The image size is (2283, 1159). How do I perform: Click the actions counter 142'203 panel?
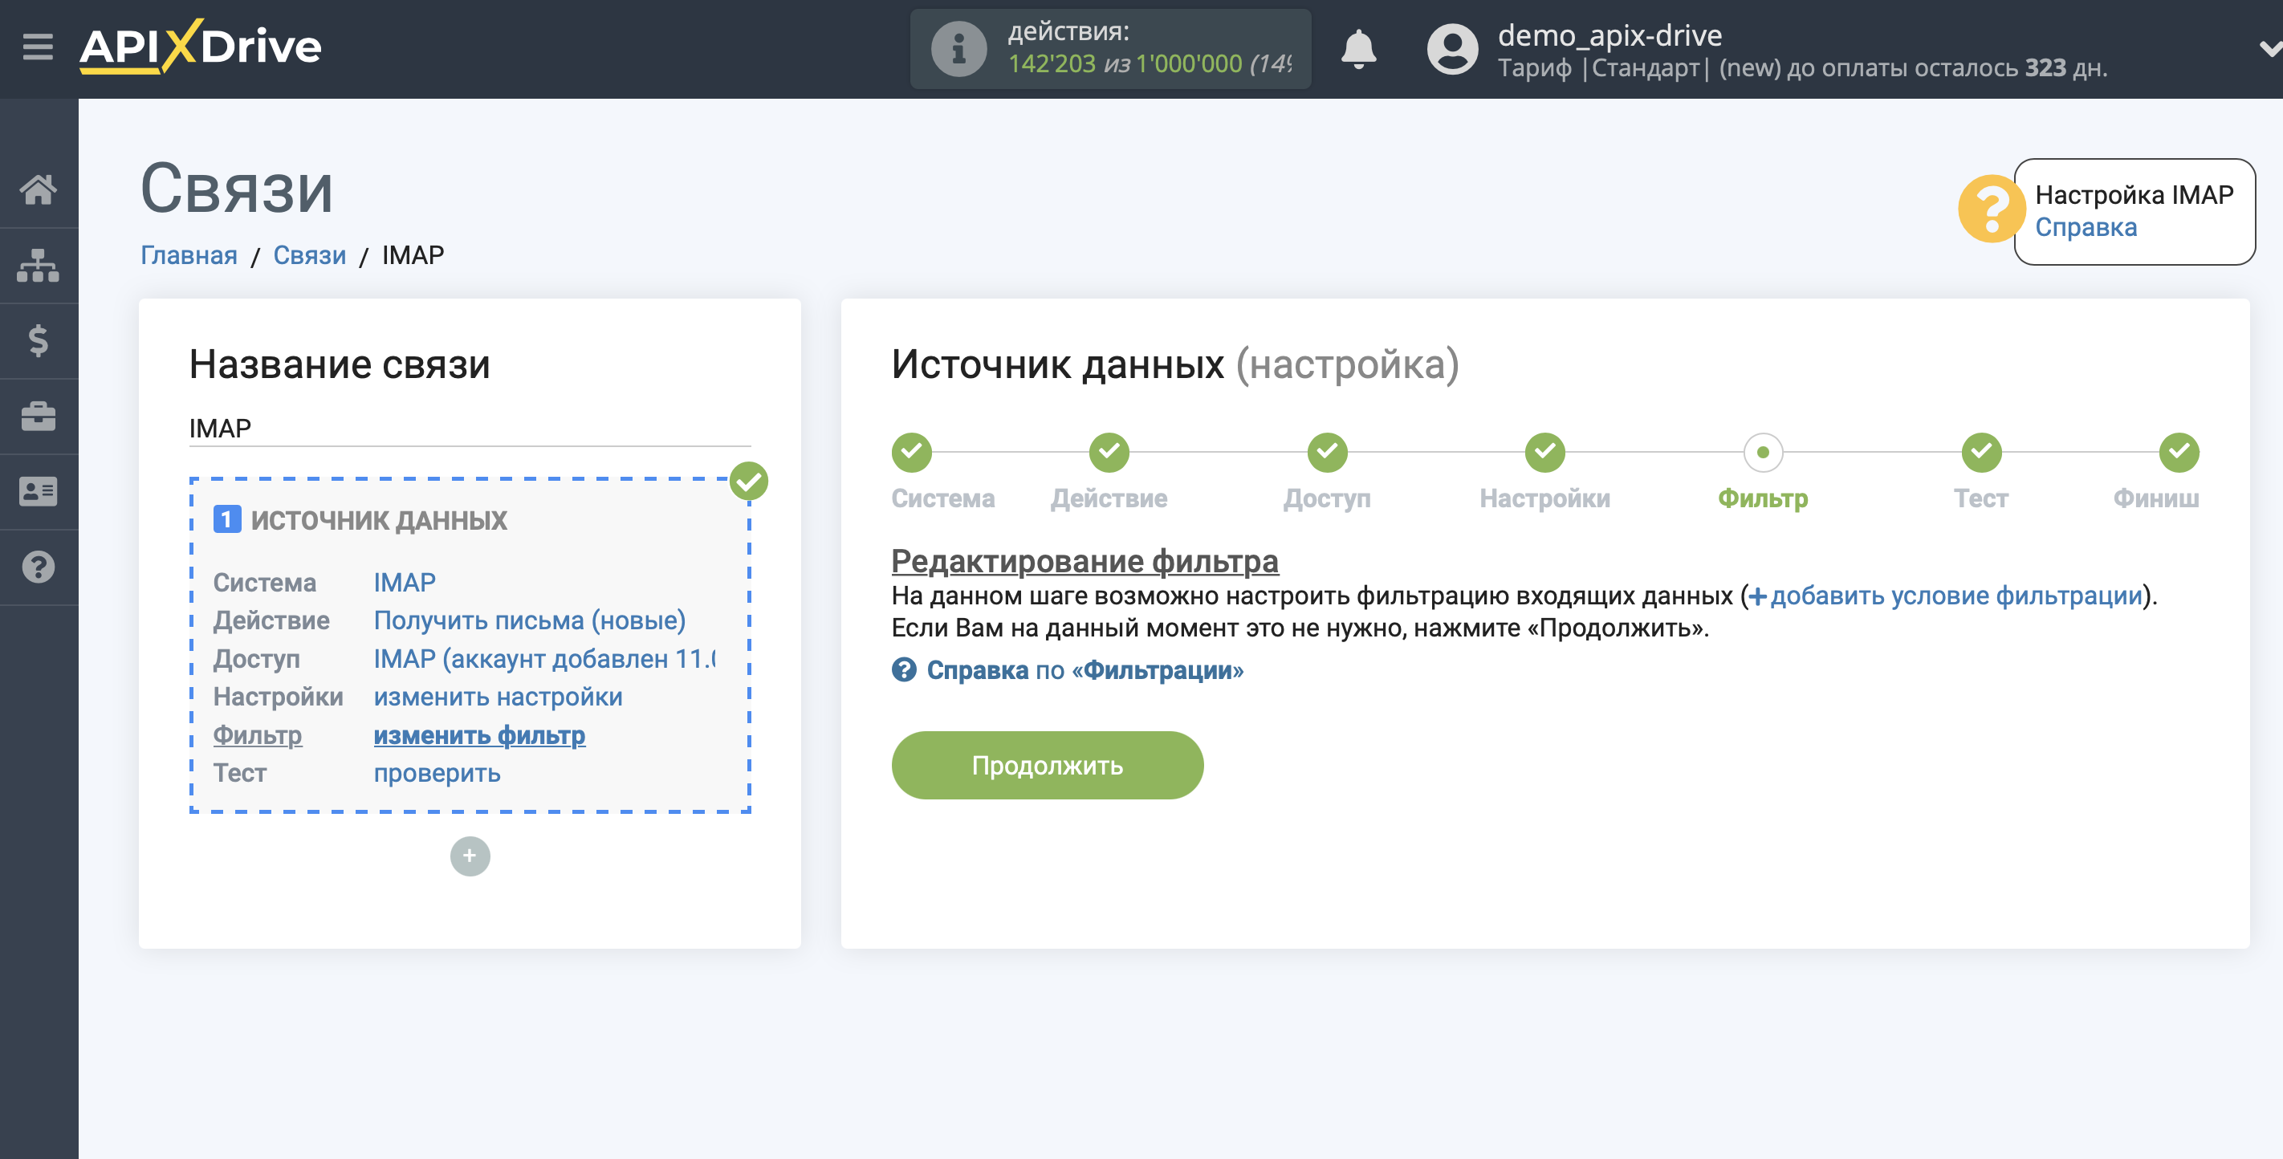1110,49
